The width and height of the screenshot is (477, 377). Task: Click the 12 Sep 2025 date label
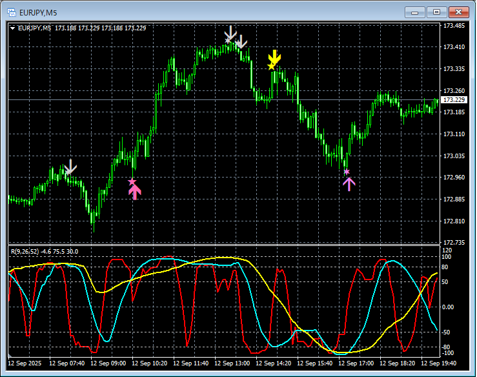pyautogui.click(x=26, y=363)
